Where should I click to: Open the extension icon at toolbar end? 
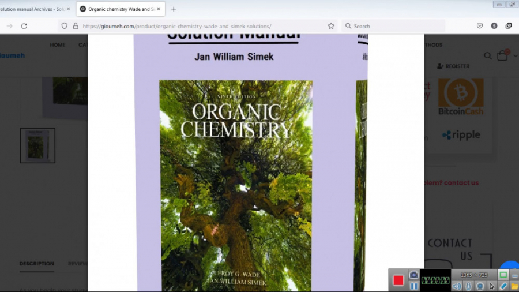(509, 26)
